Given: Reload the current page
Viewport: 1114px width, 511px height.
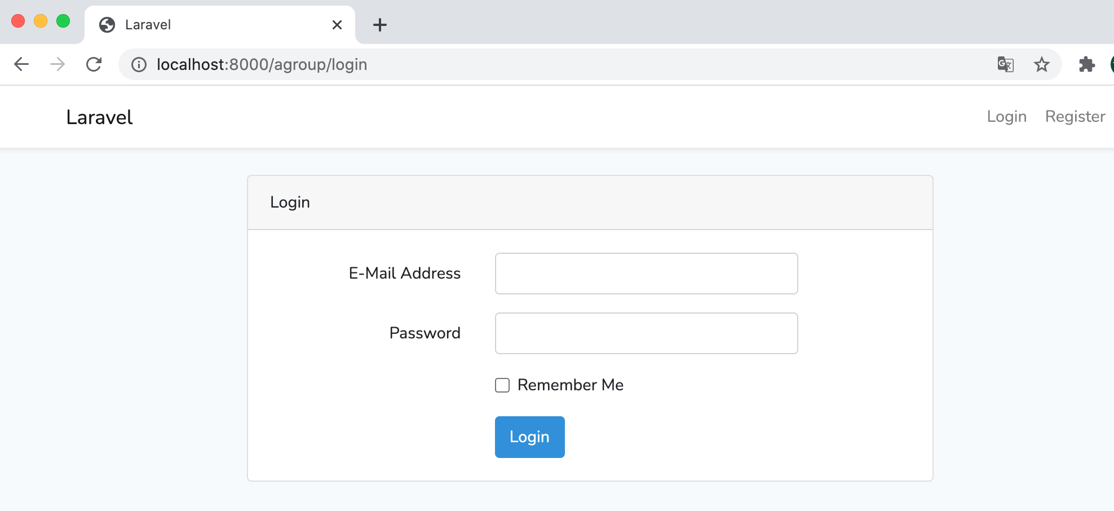Looking at the screenshot, I should coord(94,64).
